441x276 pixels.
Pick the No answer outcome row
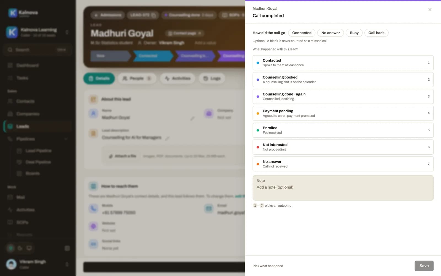(x=343, y=164)
